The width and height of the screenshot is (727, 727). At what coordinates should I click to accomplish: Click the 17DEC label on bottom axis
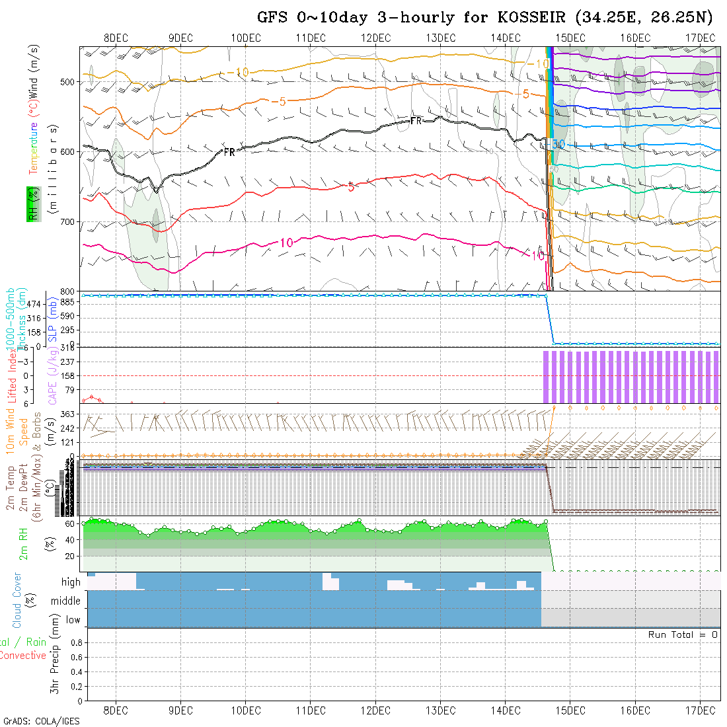pos(699,710)
